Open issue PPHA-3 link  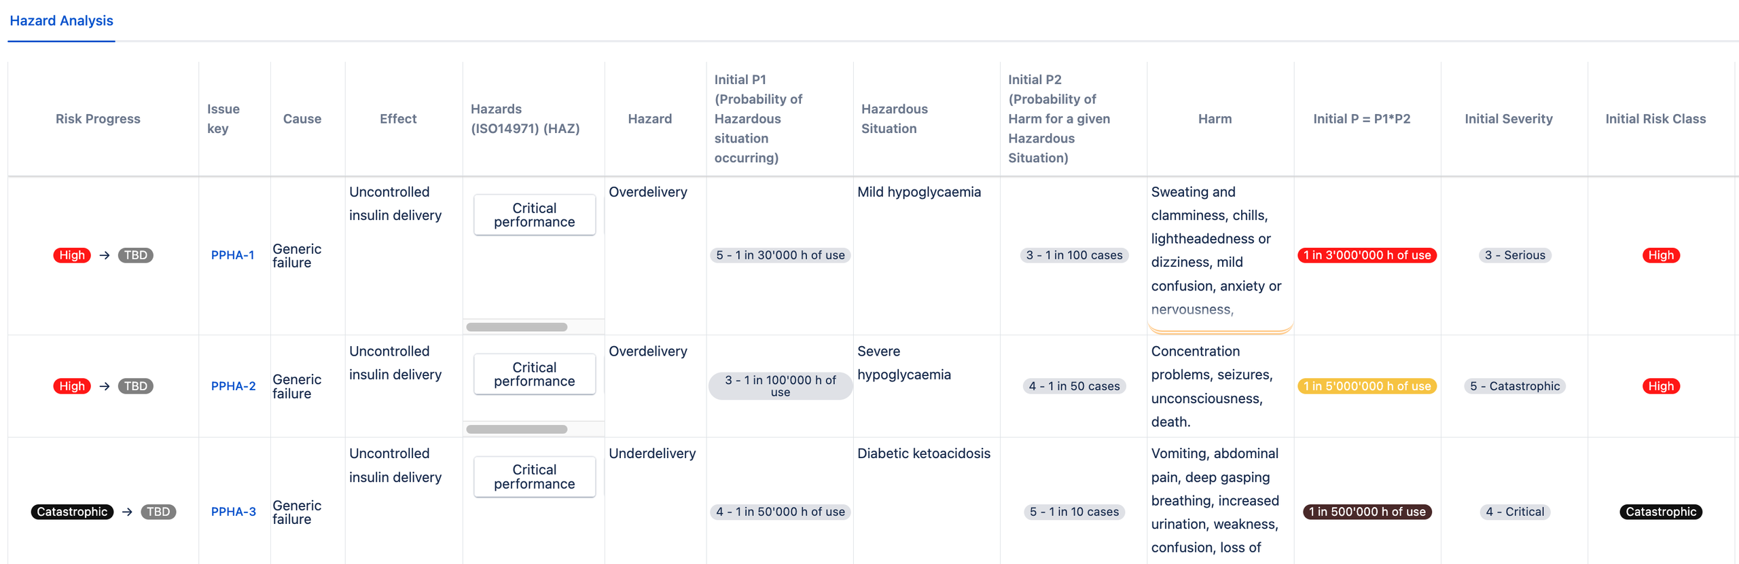[x=233, y=512]
